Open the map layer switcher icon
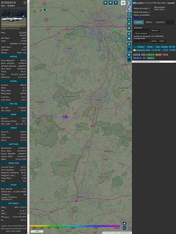Screen dimensions: 176x234 coord(123,3)
